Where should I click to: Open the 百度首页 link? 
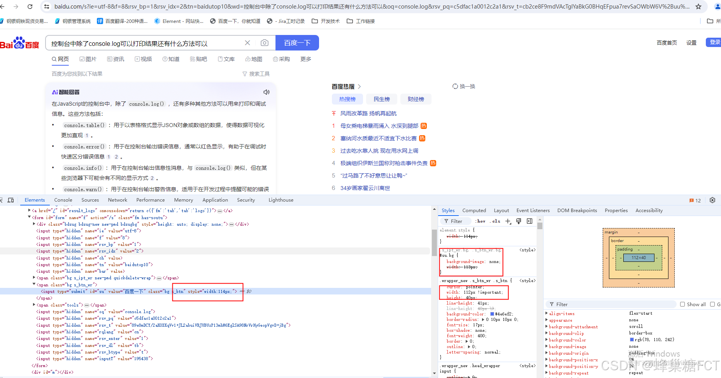click(x=667, y=43)
